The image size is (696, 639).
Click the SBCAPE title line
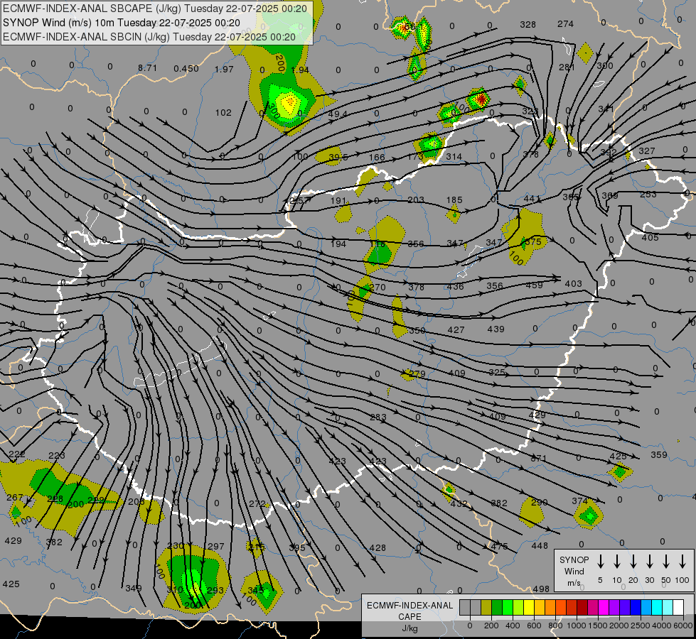(x=155, y=9)
